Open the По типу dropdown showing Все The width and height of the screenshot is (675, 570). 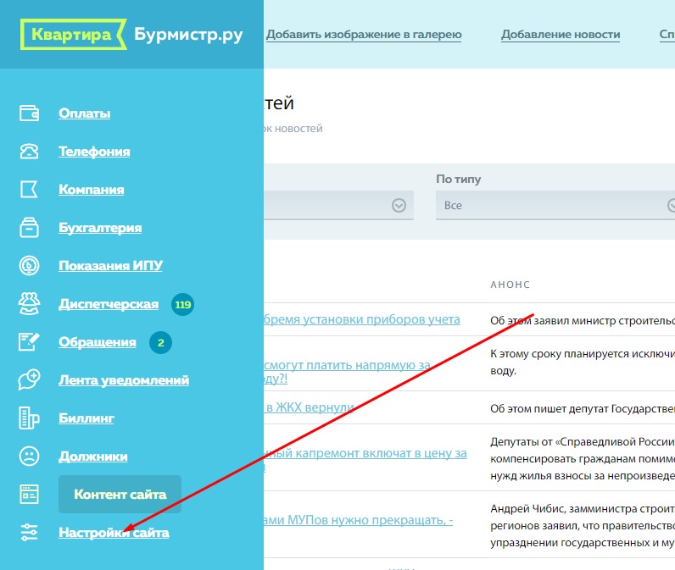coord(555,206)
